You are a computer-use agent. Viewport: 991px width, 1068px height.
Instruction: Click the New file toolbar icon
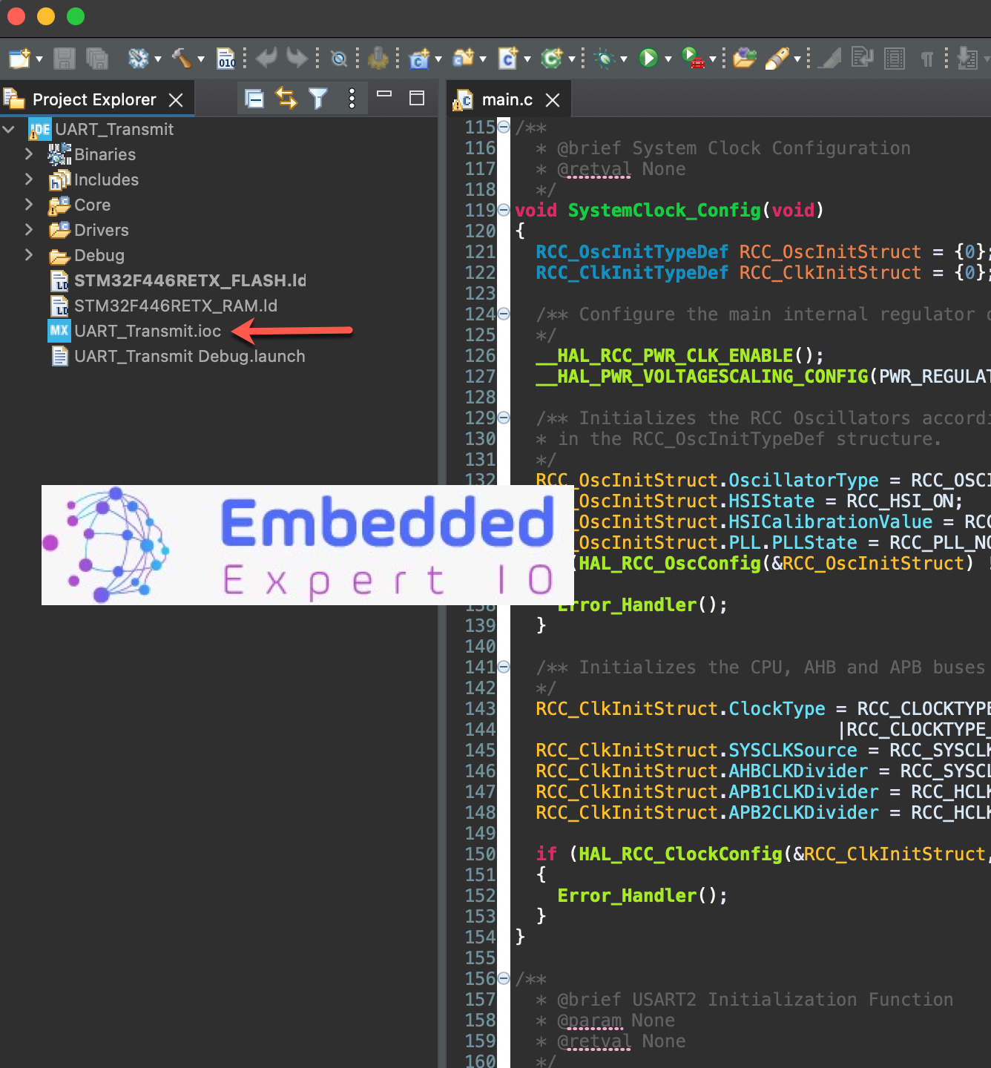(19, 58)
